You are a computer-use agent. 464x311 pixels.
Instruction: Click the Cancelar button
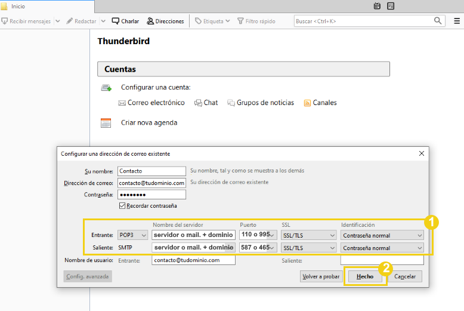tap(405, 276)
